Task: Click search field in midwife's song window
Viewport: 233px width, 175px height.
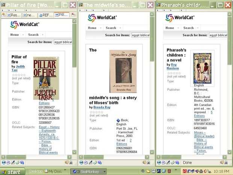Action: coord(141,35)
